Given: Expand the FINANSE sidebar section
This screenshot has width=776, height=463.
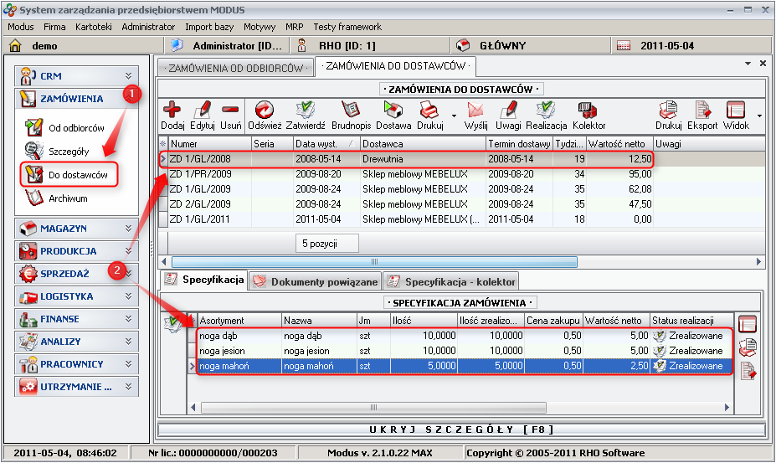Looking at the screenshot, I should pyautogui.click(x=75, y=319).
